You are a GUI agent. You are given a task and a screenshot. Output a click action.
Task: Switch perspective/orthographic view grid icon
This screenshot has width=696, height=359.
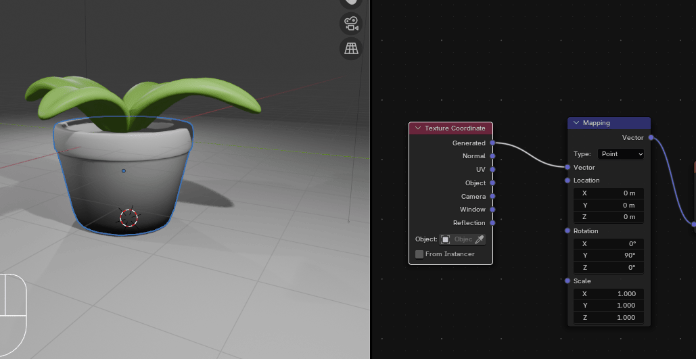tap(351, 49)
